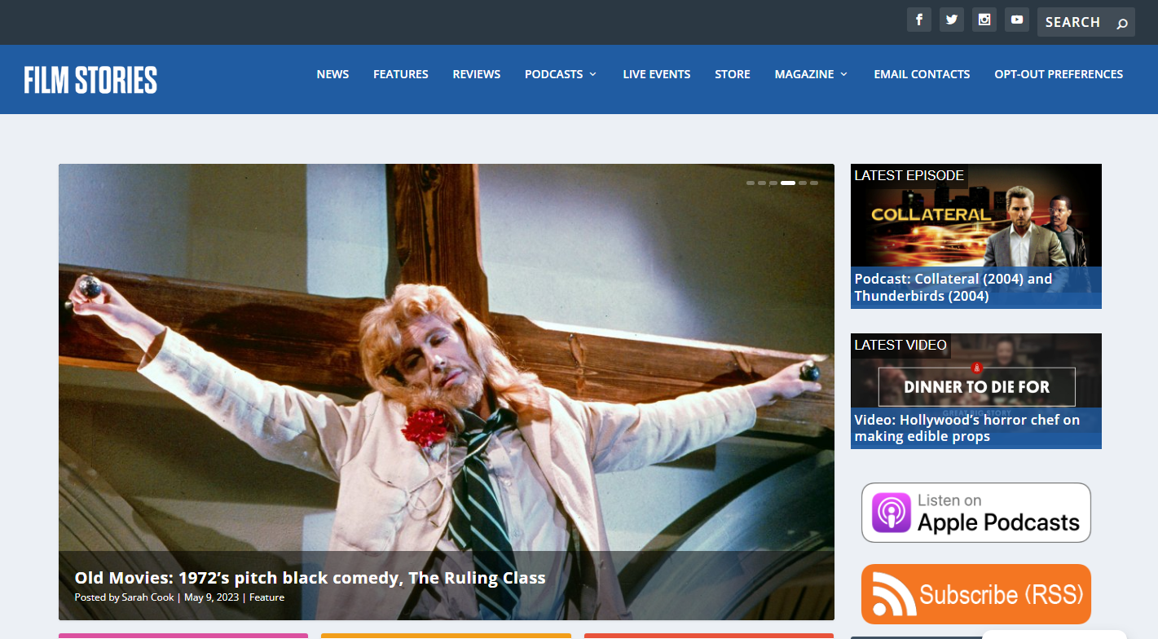The width and height of the screenshot is (1158, 639).
Task: Open the Collateral and Thunderbirds podcast link
Action: click(953, 288)
